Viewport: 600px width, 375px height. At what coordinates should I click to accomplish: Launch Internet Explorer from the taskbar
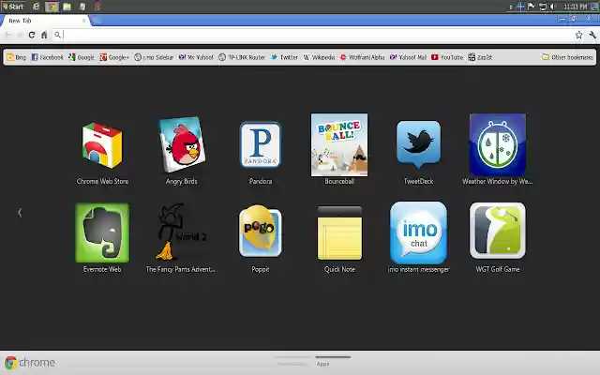click(36, 7)
